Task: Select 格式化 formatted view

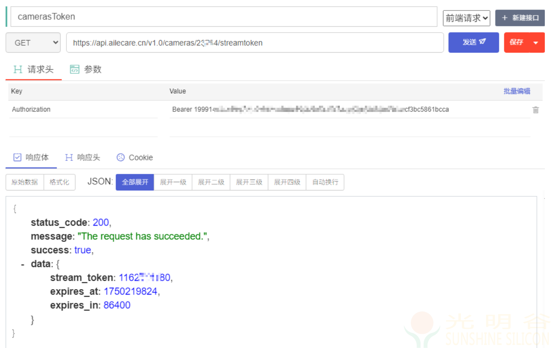Action: point(59,182)
